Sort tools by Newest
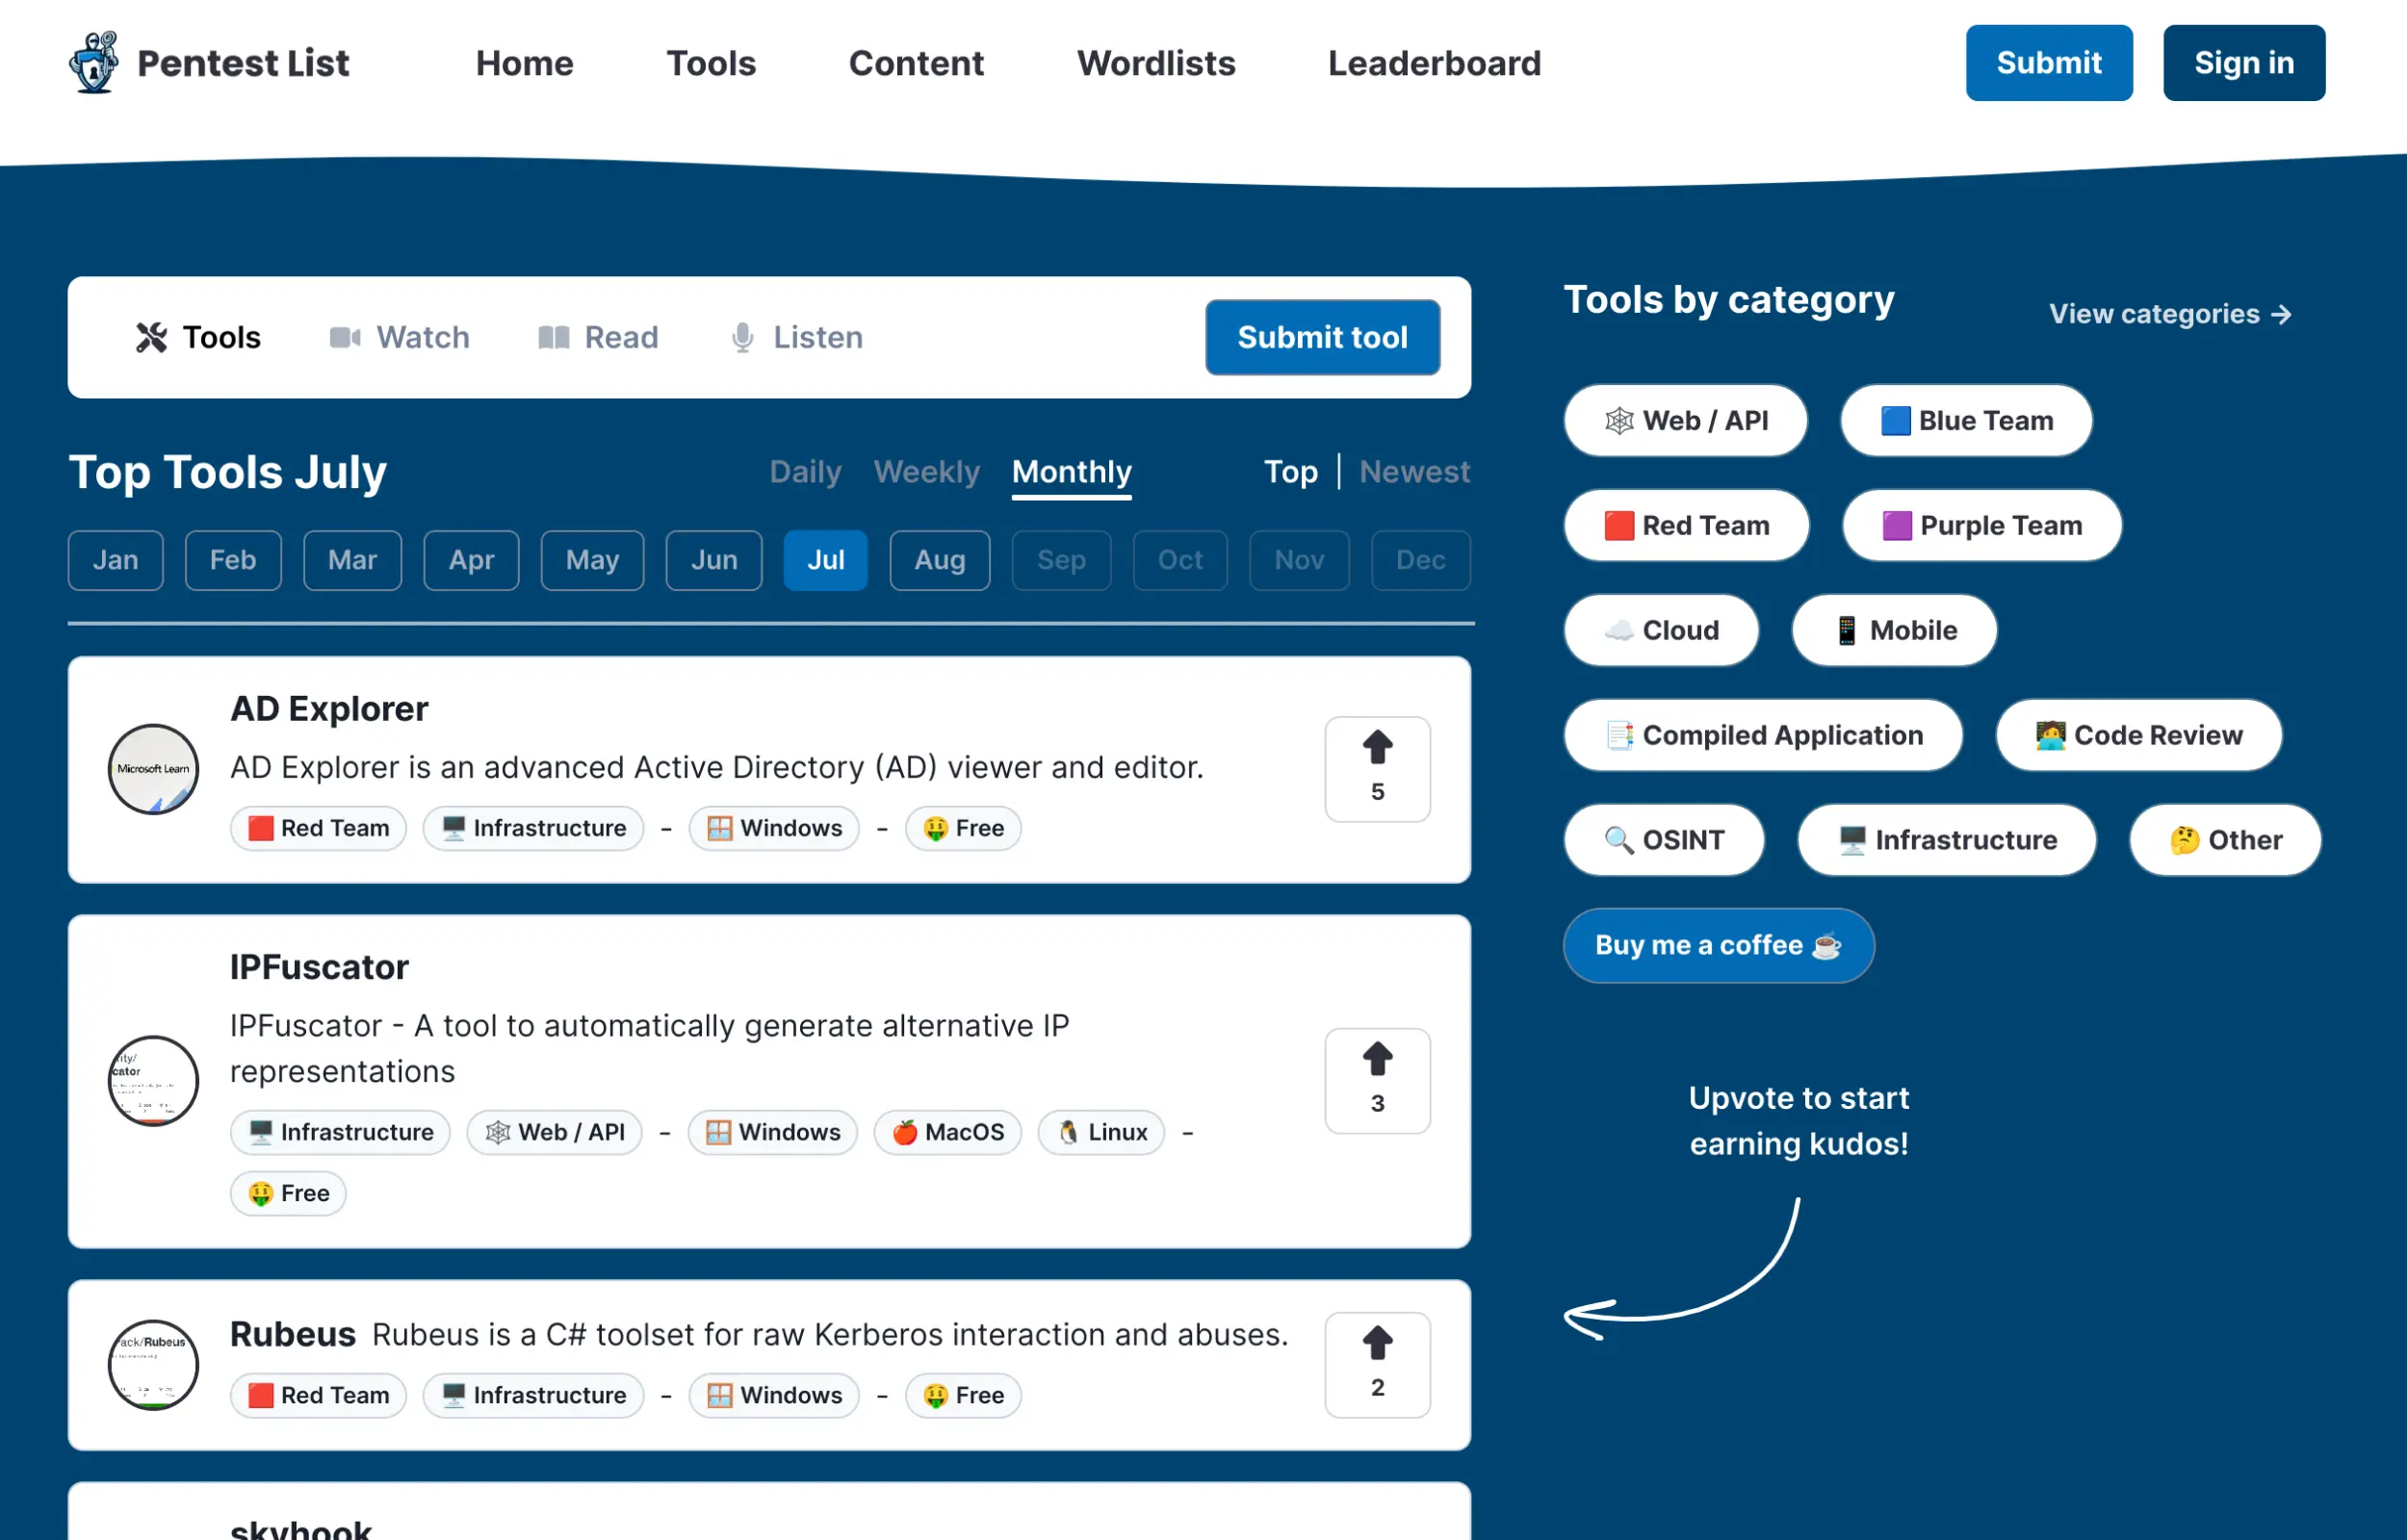 point(1414,472)
